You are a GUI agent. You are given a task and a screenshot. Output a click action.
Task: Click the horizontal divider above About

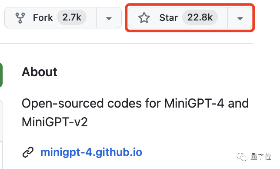pyautogui.click(x=127, y=43)
